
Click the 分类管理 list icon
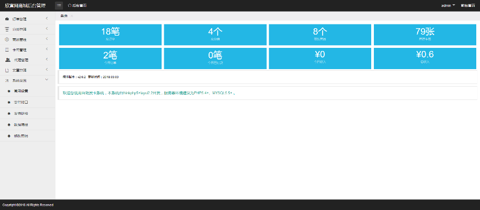[7, 29]
